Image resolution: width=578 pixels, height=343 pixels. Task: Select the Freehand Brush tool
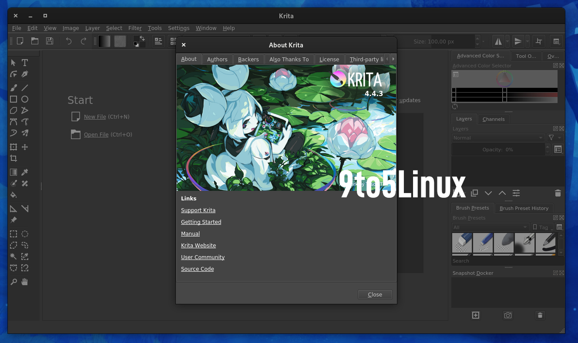(x=13, y=87)
